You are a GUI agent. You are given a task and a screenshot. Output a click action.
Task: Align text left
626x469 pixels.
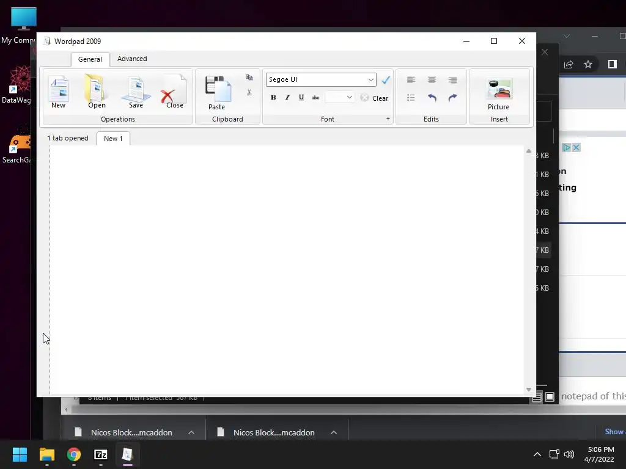pyautogui.click(x=411, y=80)
